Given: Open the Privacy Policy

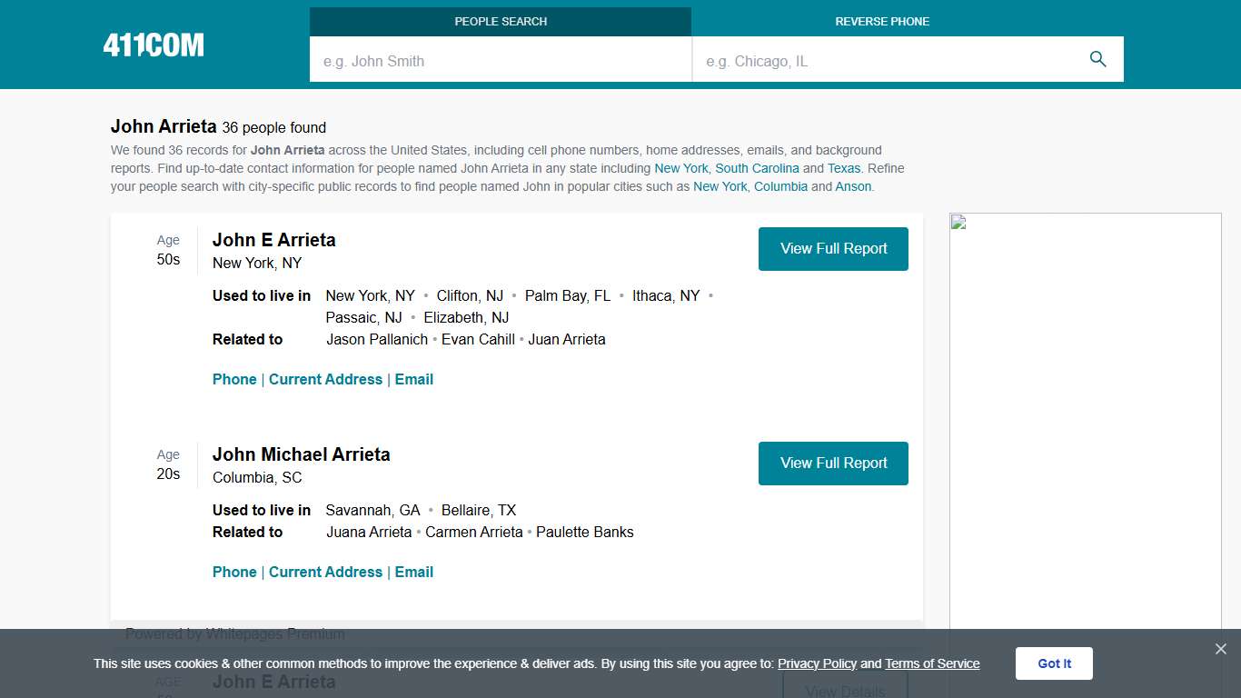Looking at the screenshot, I should [x=817, y=663].
